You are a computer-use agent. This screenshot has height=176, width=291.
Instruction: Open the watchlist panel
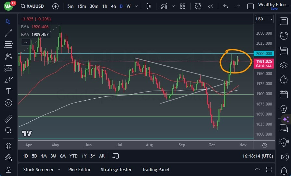coord(284,21)
